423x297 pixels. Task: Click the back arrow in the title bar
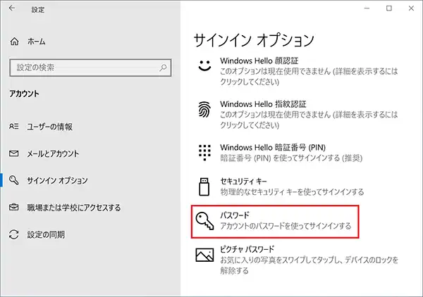pos(12,8)
